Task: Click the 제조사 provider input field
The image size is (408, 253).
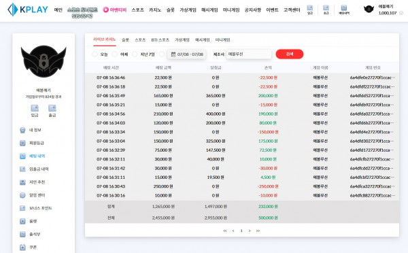Action: click(x=249, y=54)
